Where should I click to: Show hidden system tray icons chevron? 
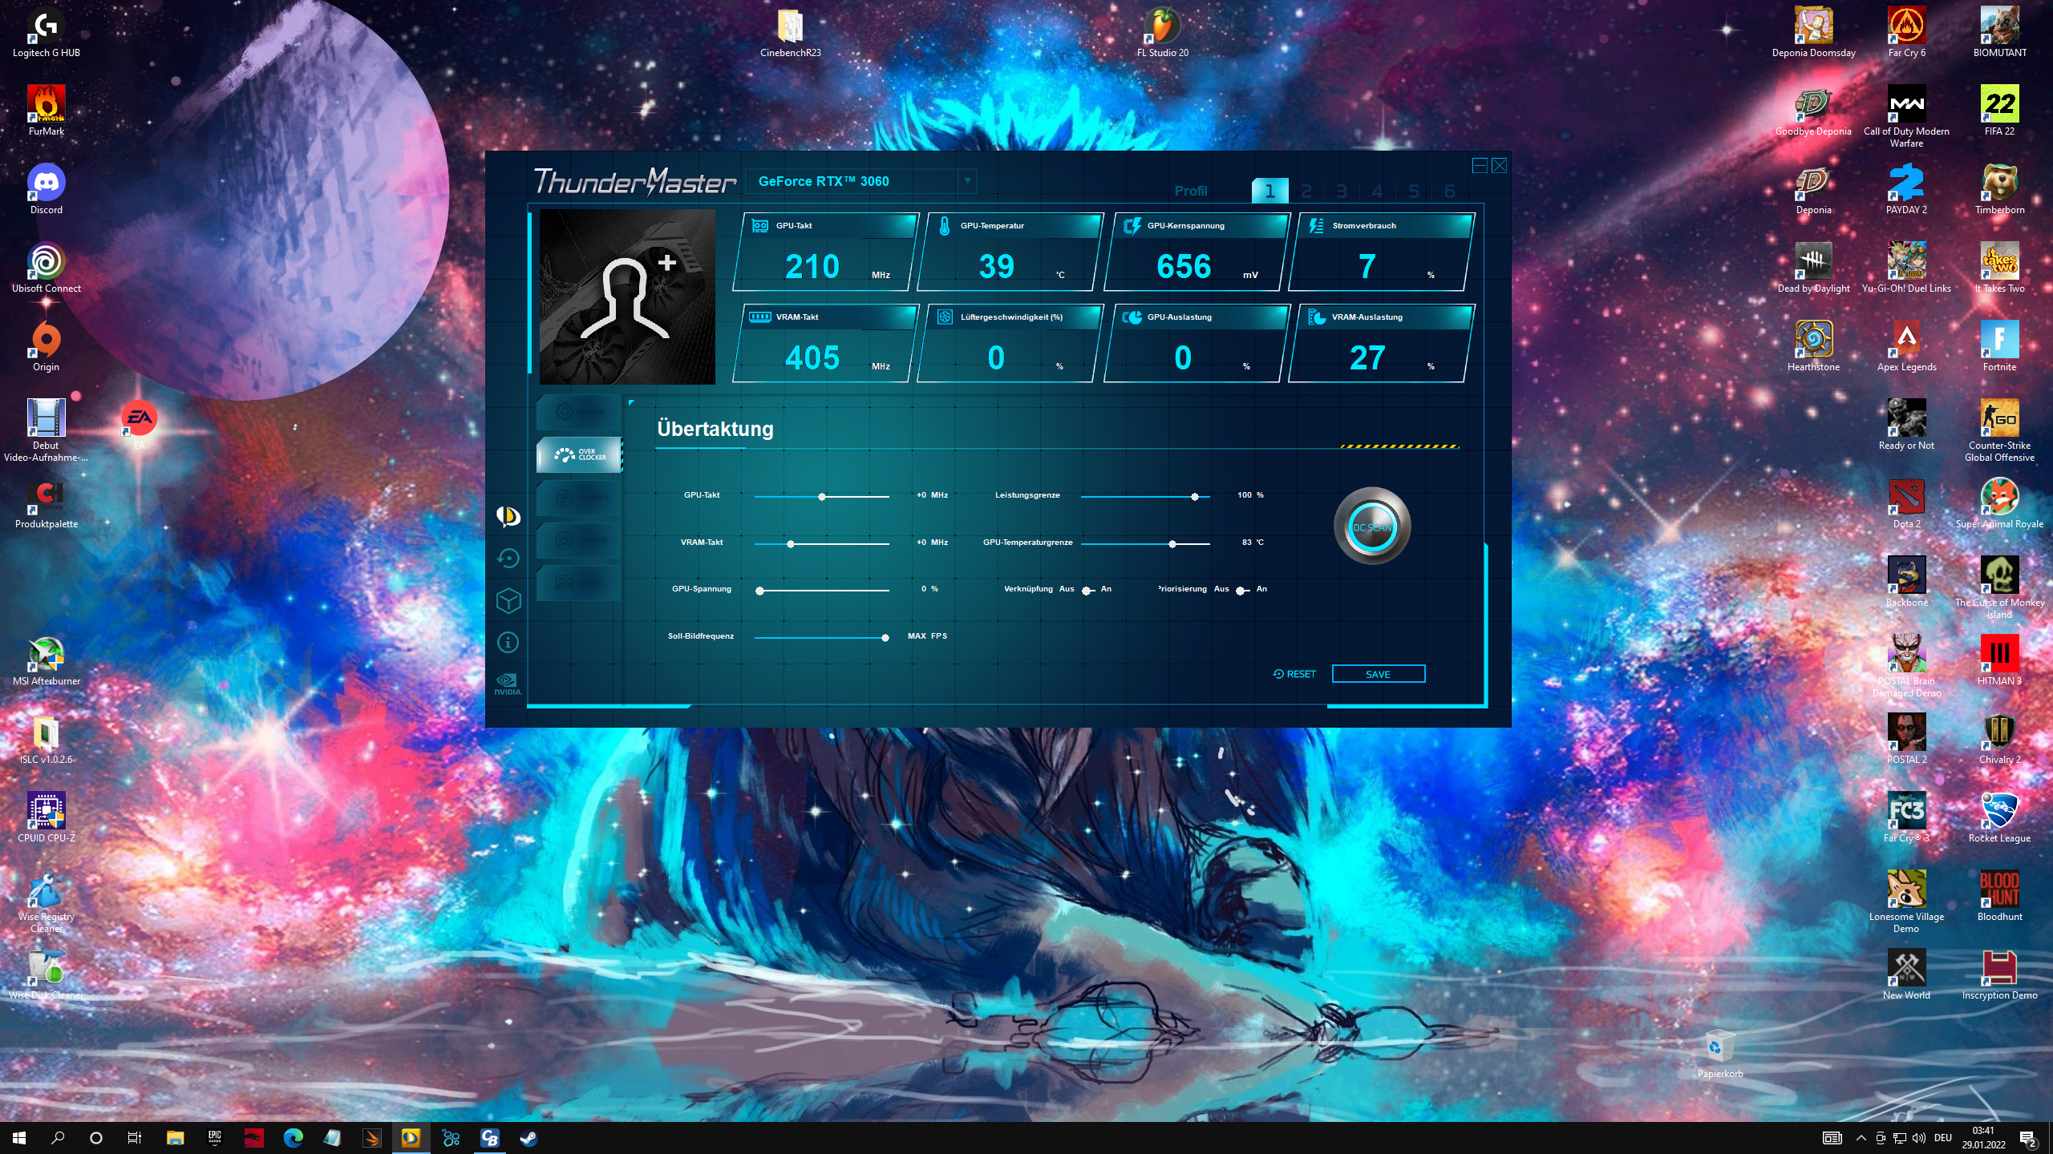(x=1861, y=1138)
